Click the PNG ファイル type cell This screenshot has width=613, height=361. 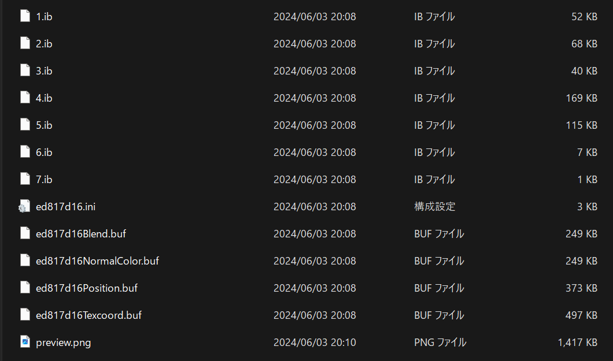click(x=440, y=343)
